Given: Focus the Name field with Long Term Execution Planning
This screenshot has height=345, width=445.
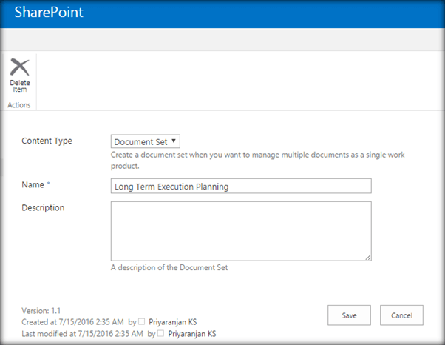Looking at the screenshot, I should tap(241, 186).
